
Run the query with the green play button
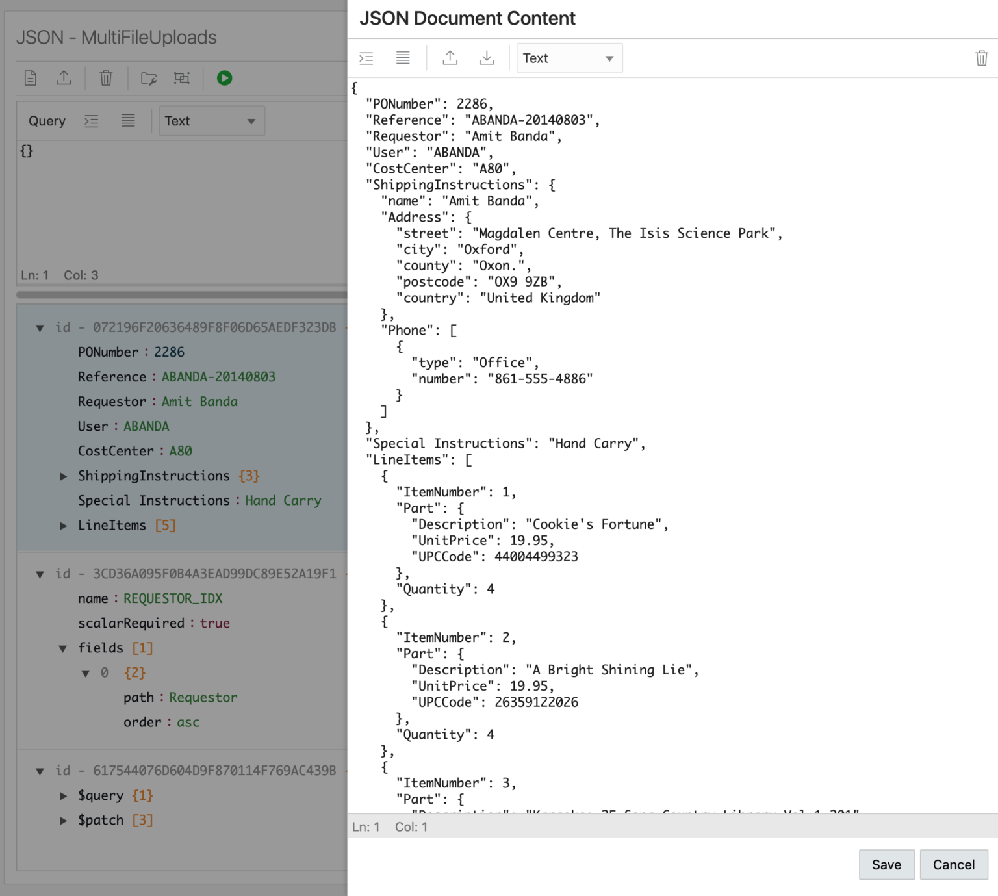coord(224,78)
